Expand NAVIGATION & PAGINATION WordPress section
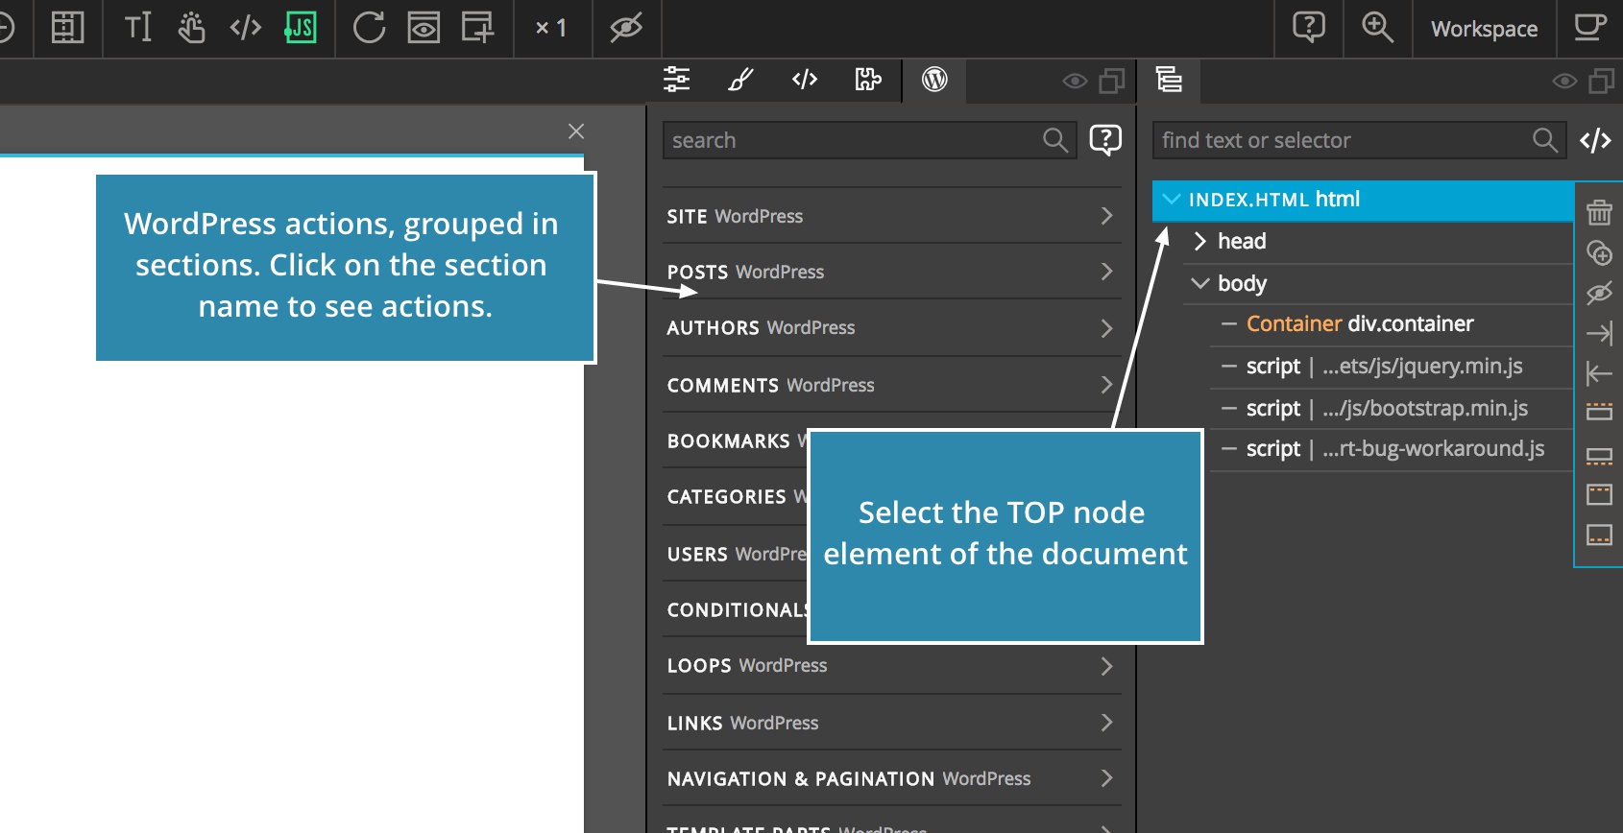 892,778
